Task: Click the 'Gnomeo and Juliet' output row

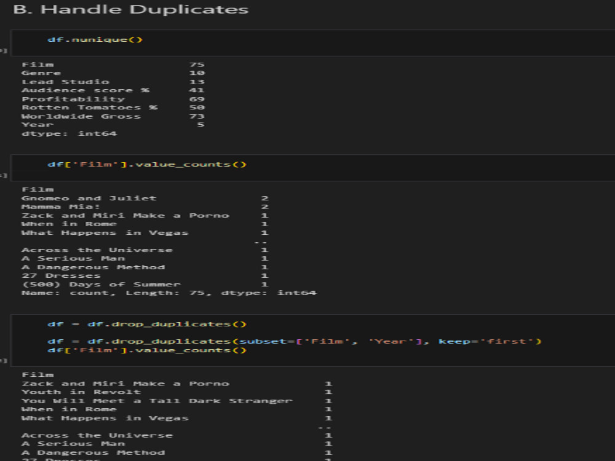Action: tap(145, 198)
